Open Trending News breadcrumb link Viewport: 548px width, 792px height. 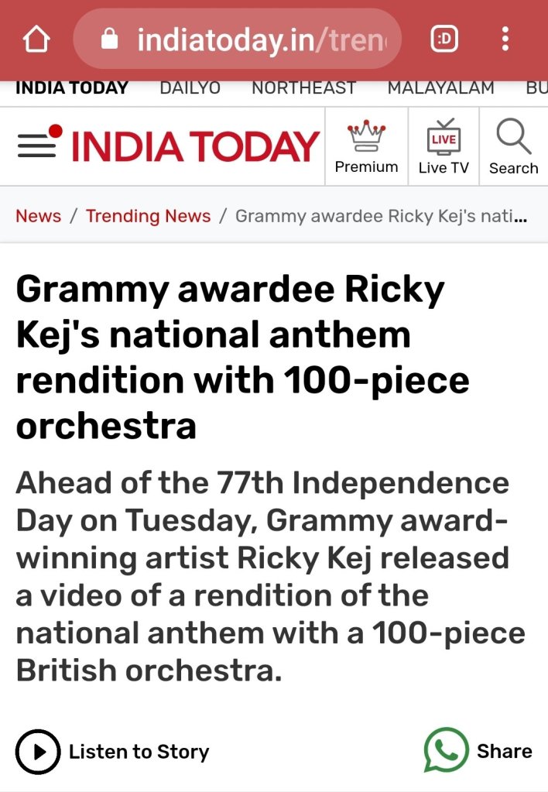point(148,216)
